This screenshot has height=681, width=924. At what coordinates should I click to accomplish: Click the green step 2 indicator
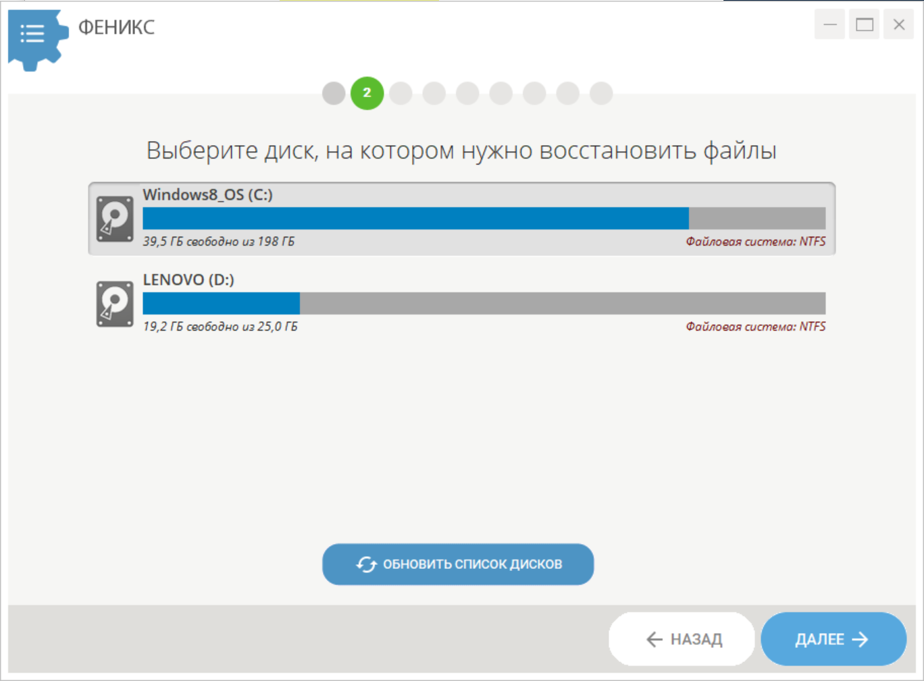pos(367,93)
